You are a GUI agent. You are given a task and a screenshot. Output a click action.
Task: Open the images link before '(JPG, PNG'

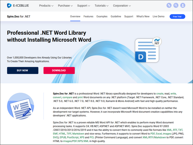tap(167, 133)
